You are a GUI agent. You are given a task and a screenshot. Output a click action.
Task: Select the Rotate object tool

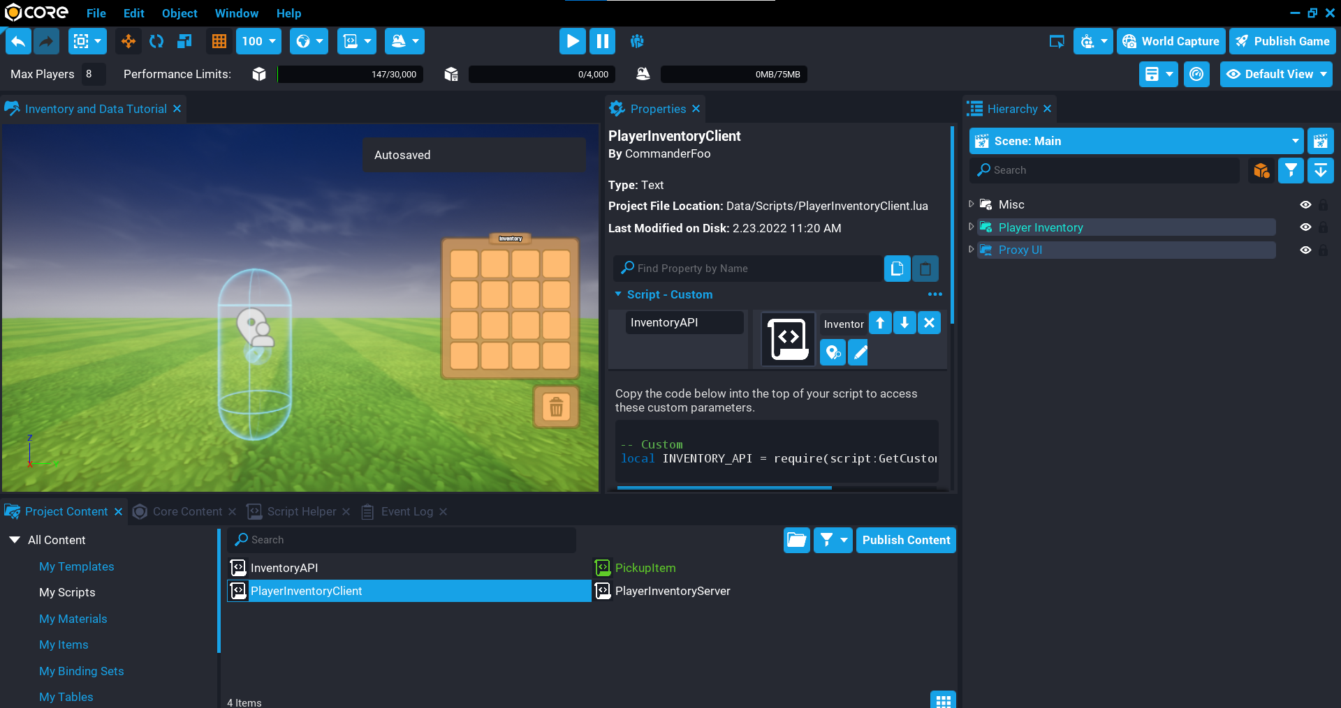[156, 41]
